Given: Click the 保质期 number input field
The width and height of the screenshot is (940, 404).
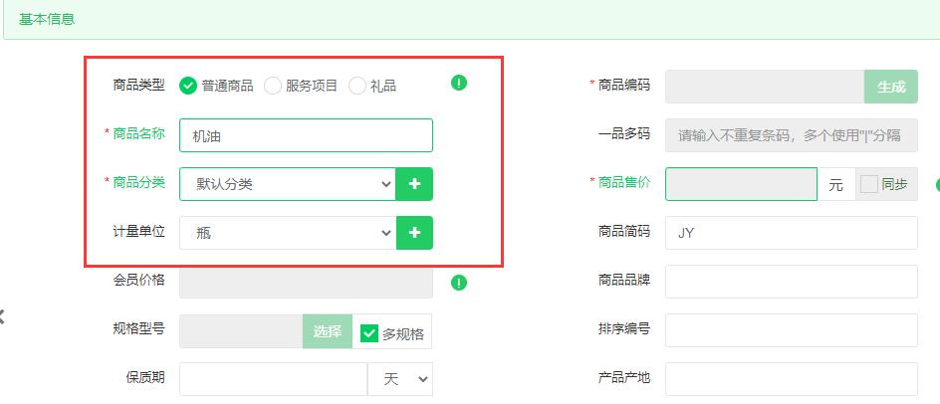Looking at the screenshot, I should tap(274, 379).
